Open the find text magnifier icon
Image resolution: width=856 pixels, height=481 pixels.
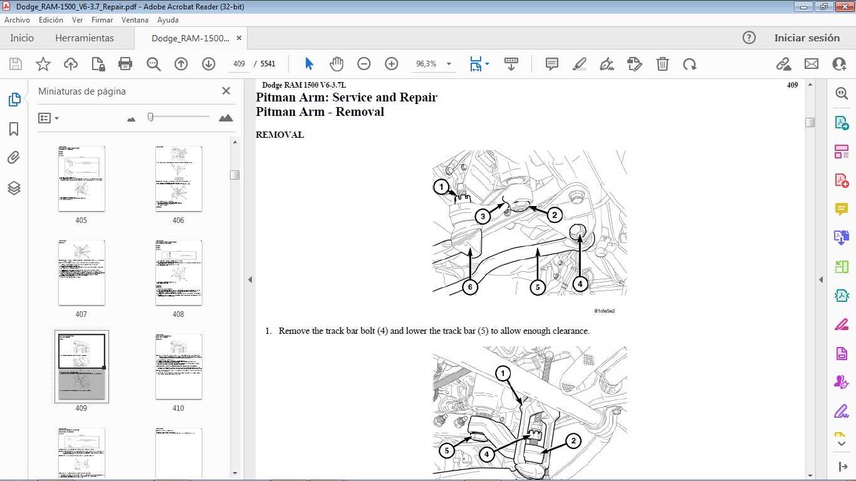click(154, 64)
